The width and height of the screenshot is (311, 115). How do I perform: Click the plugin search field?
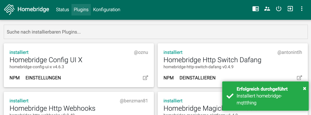click(x=156, y=32)
